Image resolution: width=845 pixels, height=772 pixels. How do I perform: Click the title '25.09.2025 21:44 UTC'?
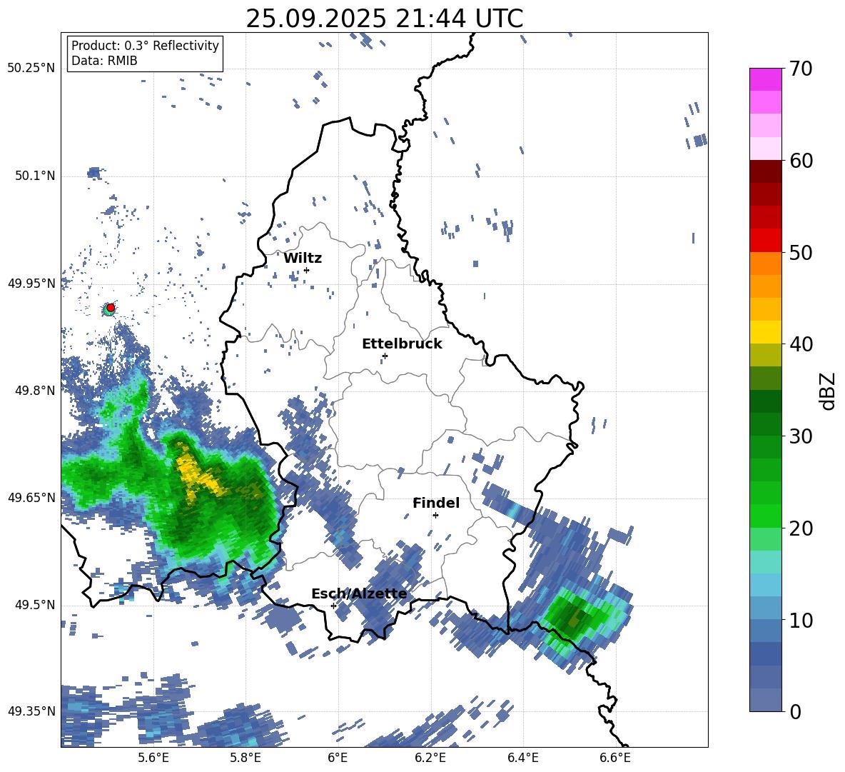coord(384,19)
